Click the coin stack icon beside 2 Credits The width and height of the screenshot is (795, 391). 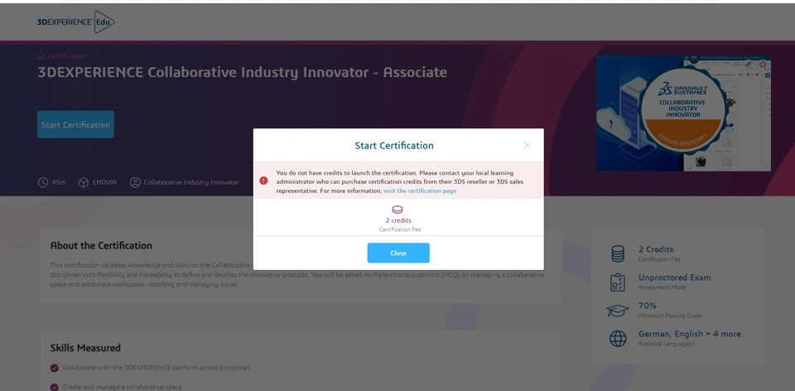point(618,253)
